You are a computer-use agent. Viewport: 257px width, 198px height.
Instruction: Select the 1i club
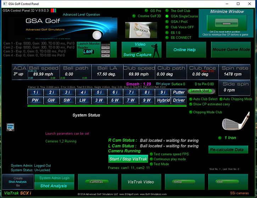pos(35,92)
